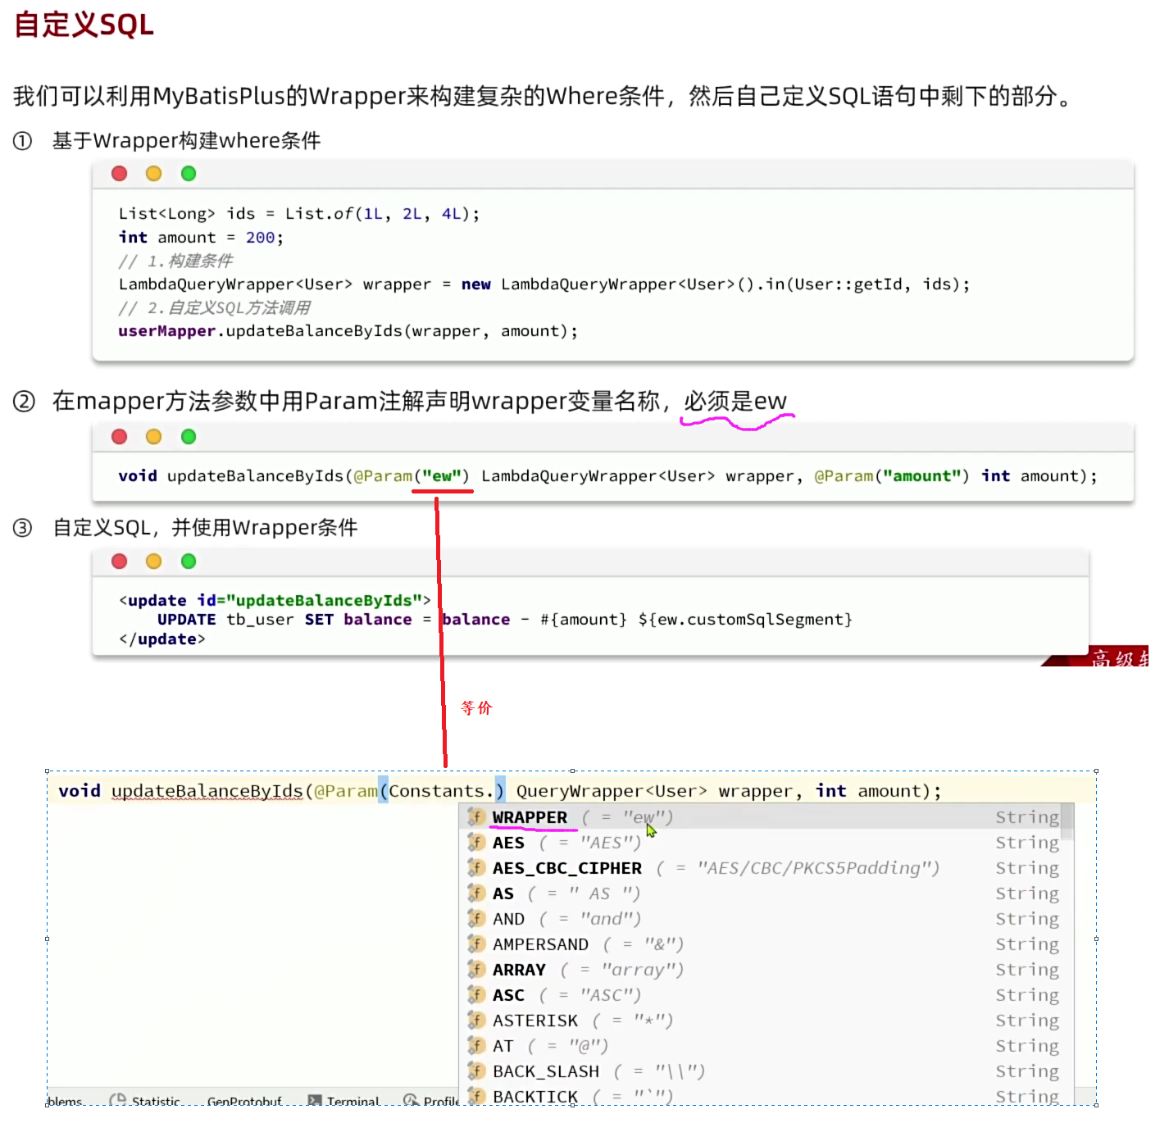Click the Statistic tool window icon
The width and height of the screenshot is (1169, 1123).
[118, 1101]
